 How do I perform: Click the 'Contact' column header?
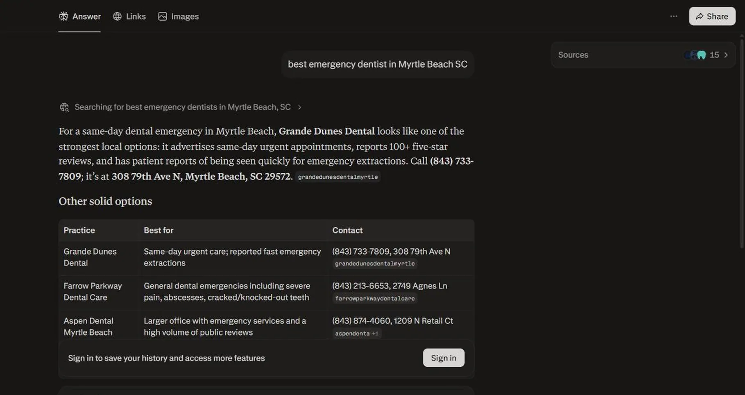pyautogui.click(x=347, y=230)
